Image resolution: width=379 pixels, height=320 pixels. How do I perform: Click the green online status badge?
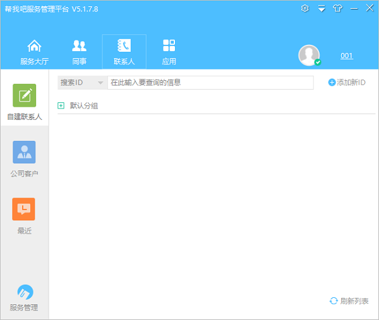318,62
